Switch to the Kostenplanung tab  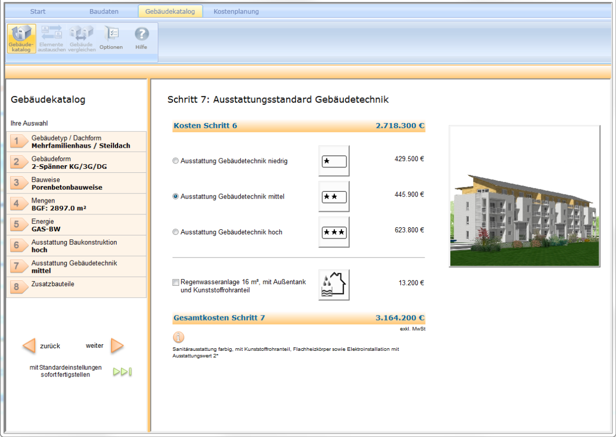tap(236, 11)
